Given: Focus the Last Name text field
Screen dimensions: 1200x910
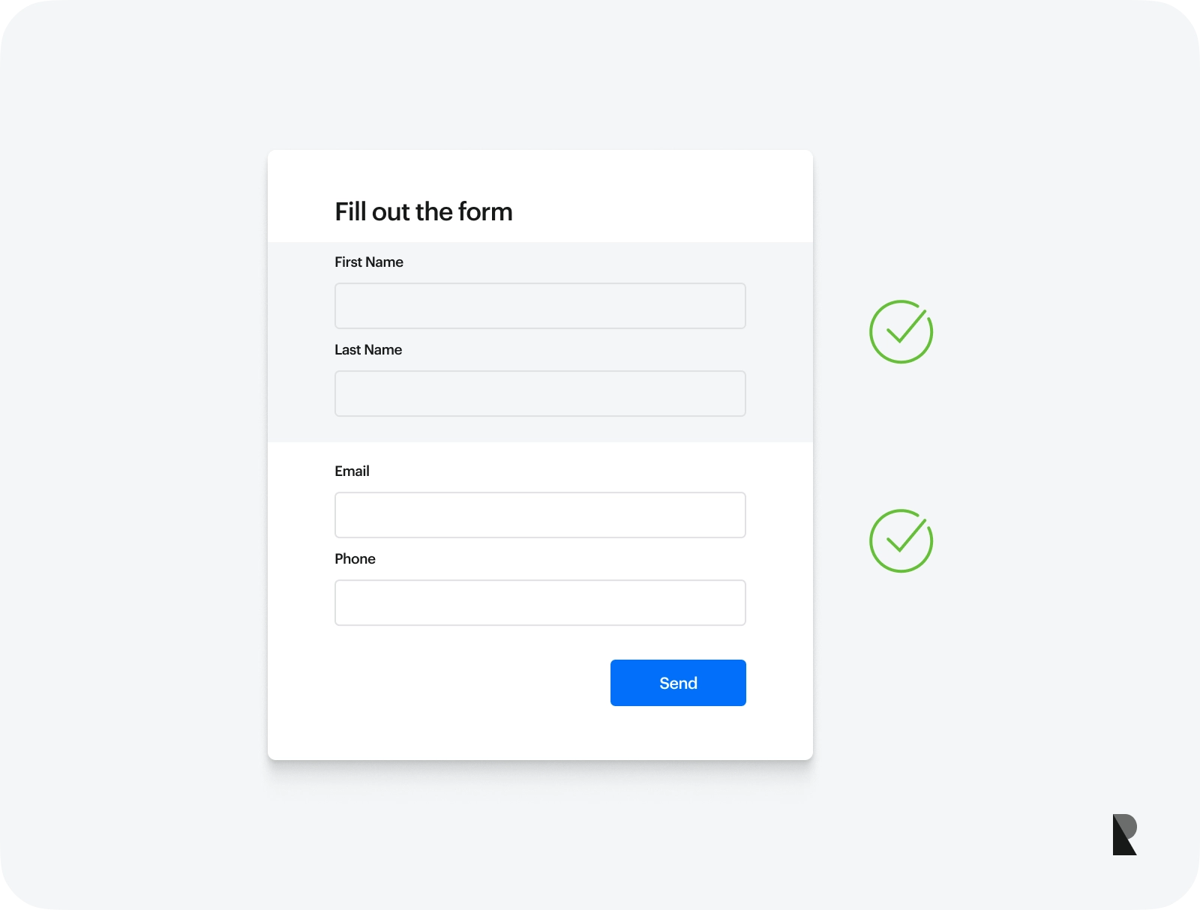Looking at the screenshot, I should (540, 394).
